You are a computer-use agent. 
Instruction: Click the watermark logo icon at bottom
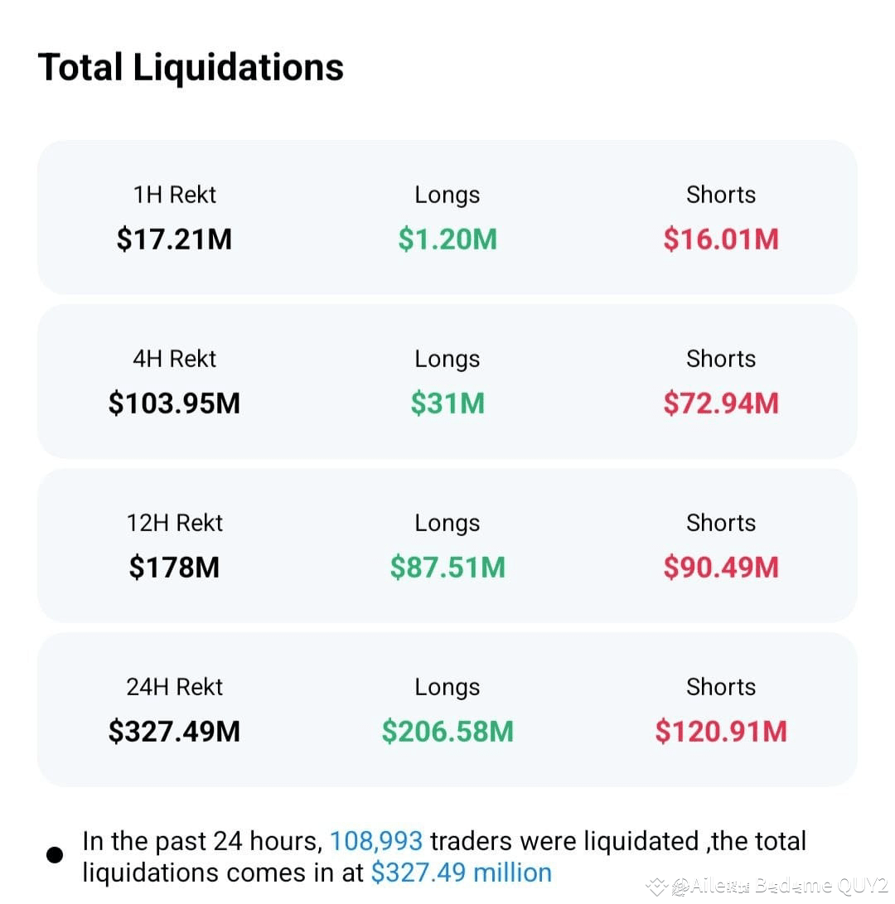pyautogui.click(x=656, y=887)
